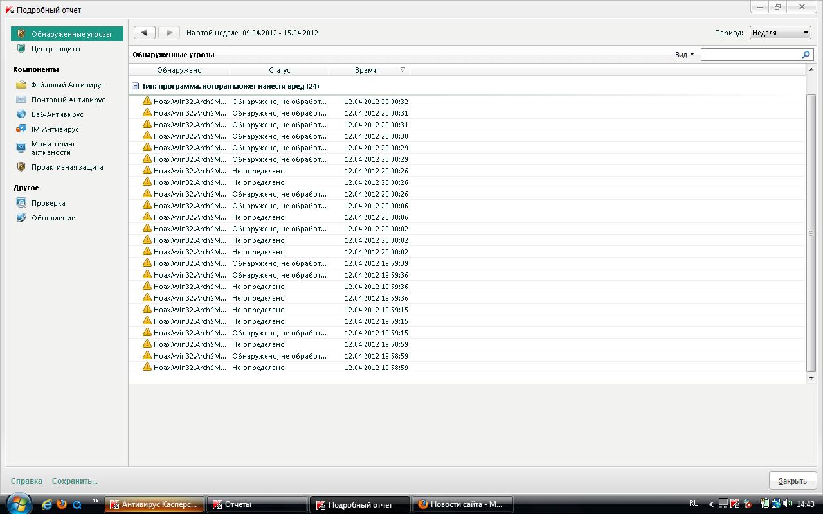Image resolution: width=823 pixels, height=514 pixels.
Task: Switch to Антивирус Касперс... taskbar window
Action: [154, 504]
